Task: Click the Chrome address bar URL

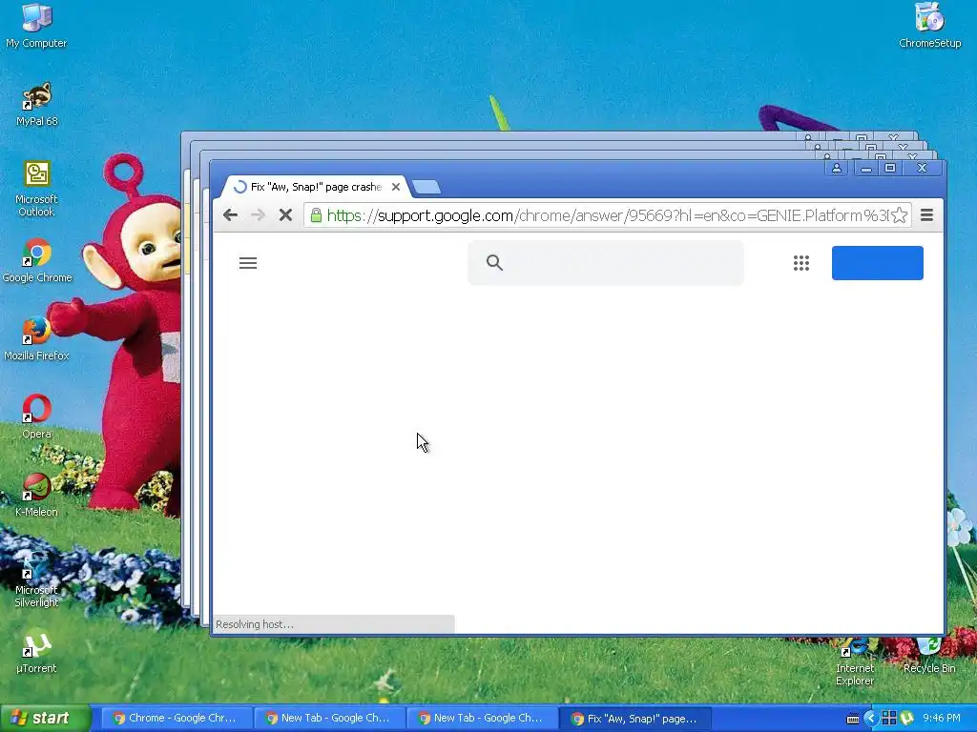Action: pyautogui.click(x=608, y=215)
